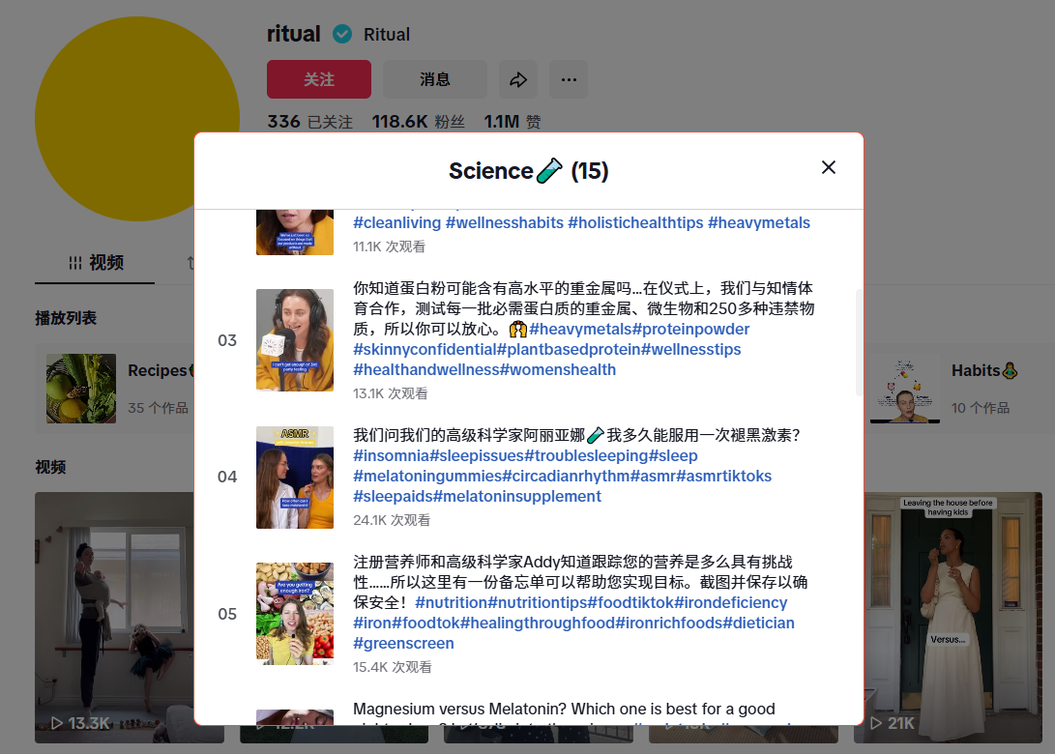The image size is (1055, 754).
Task: Click the 336 已关注 following count
Action: 309,122
